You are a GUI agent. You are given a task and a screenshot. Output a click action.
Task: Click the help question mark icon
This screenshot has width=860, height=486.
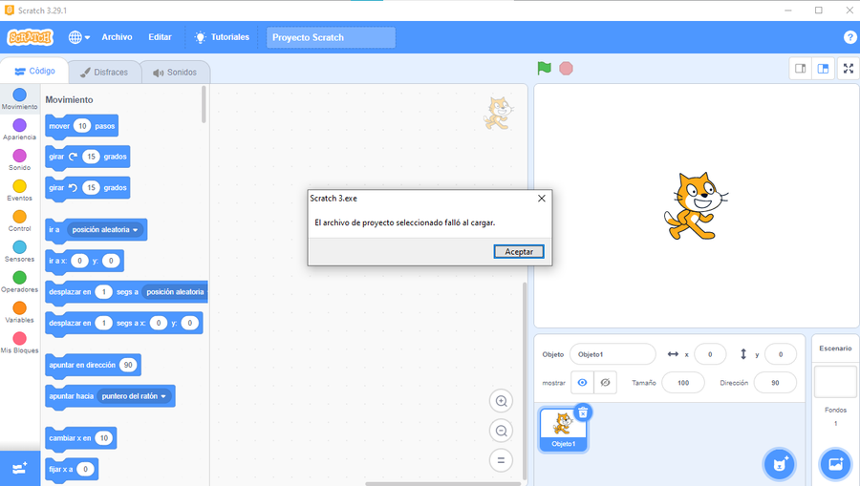point(849,37)
